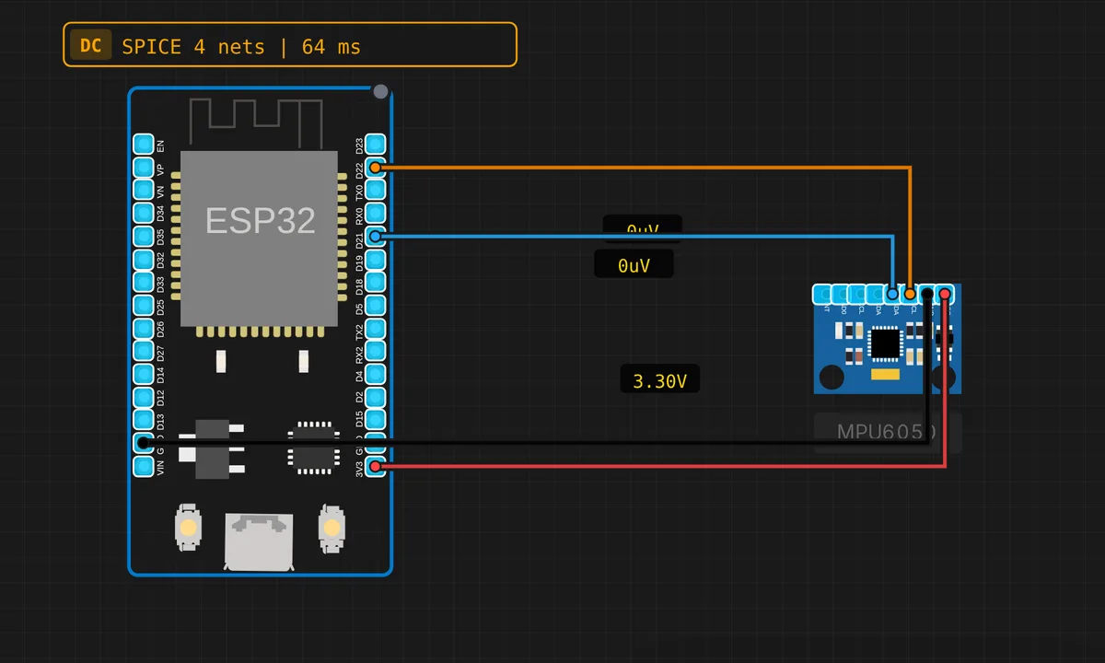Select the D13 pin on the ESP32
The height and width of the screenshot is (663, 1105).
coord(144,421)
